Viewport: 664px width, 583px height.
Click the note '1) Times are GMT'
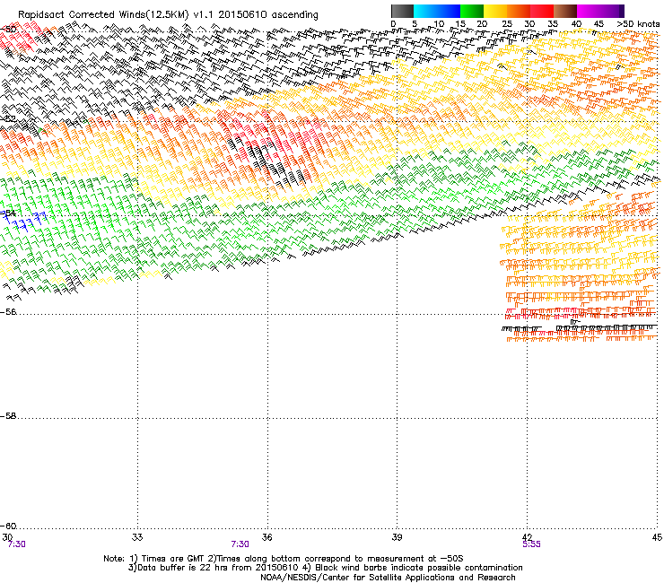coord(167,559)
